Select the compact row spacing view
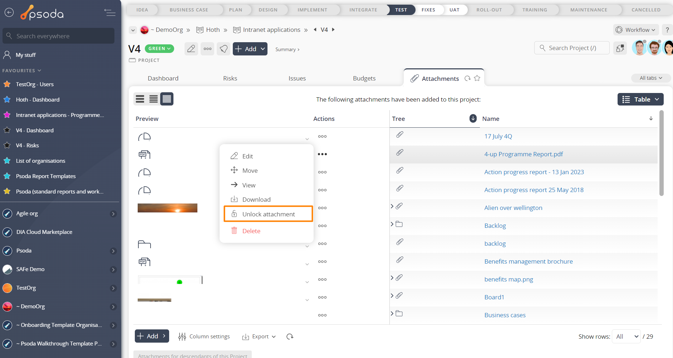673x358 pixels. click(x=167, y=99)
